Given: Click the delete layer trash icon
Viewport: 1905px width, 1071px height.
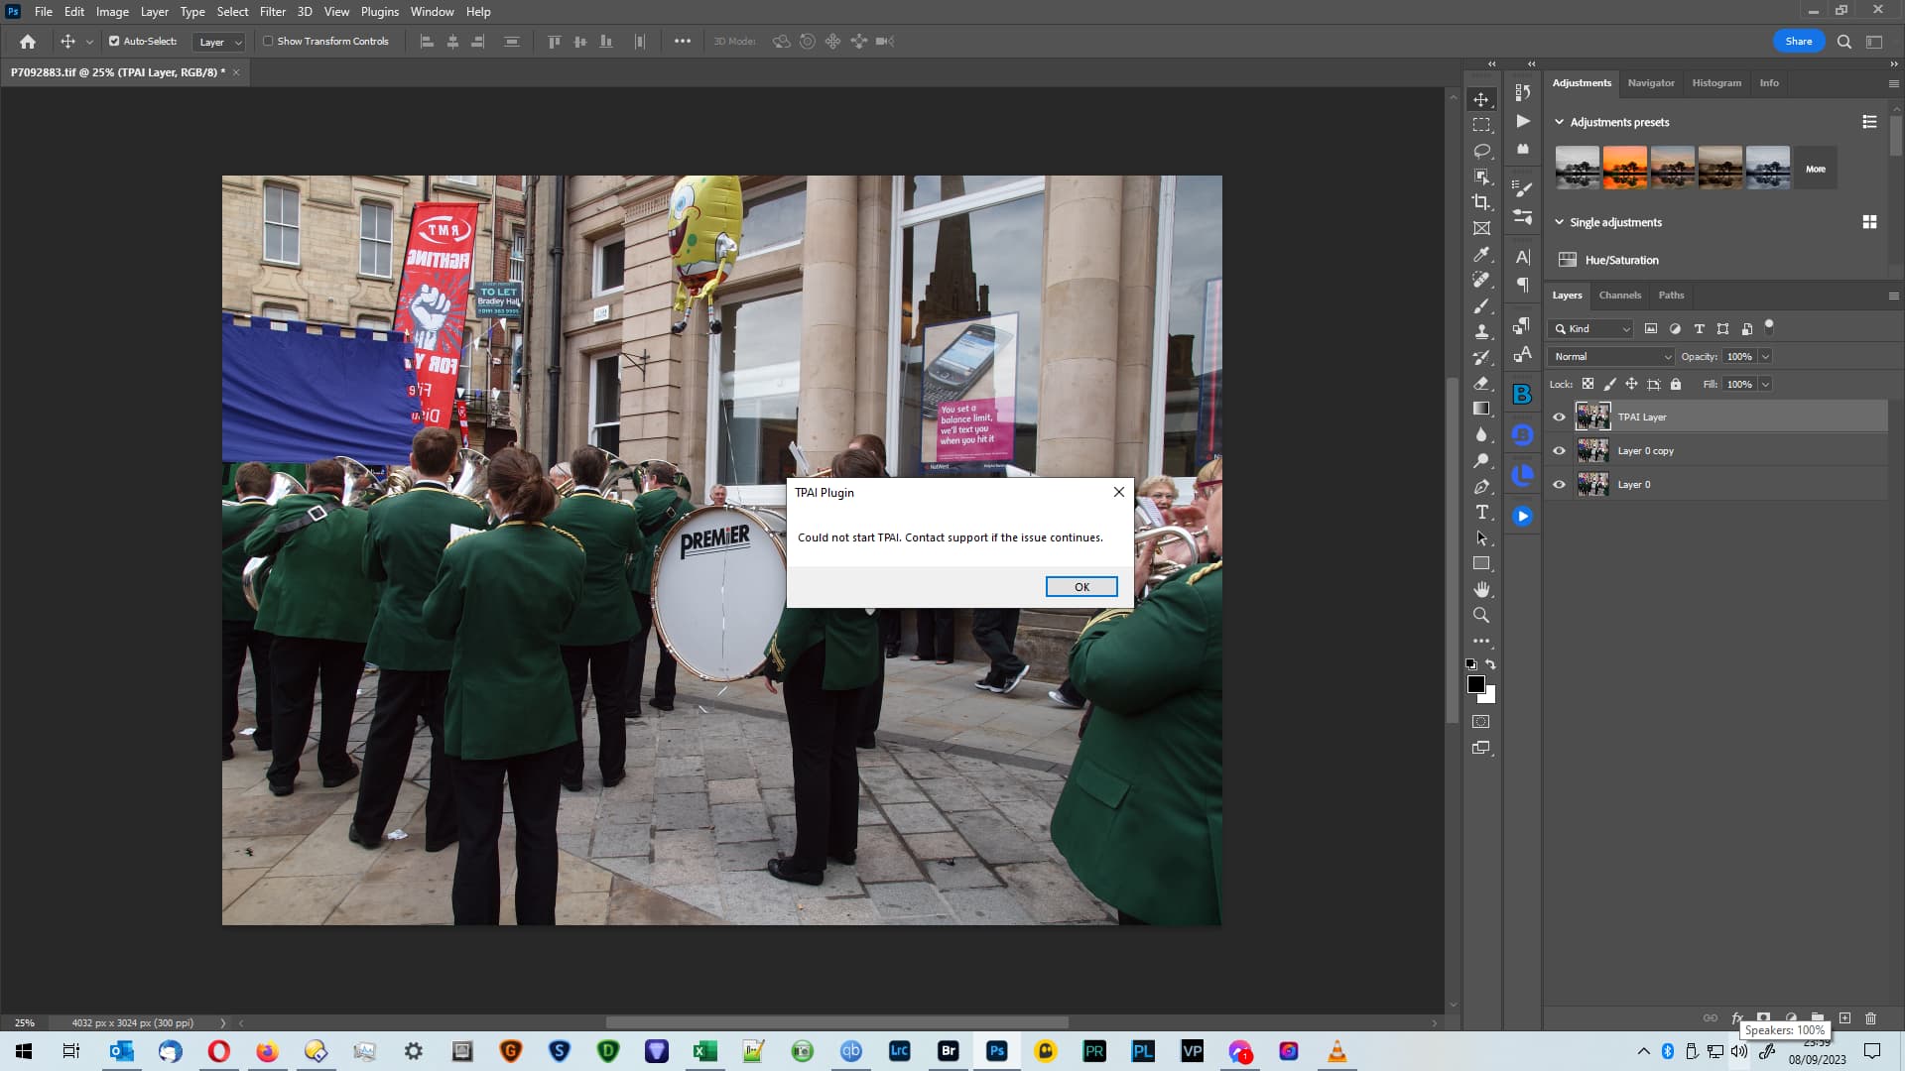Looking at the screenshot, I should 1870,1018.
